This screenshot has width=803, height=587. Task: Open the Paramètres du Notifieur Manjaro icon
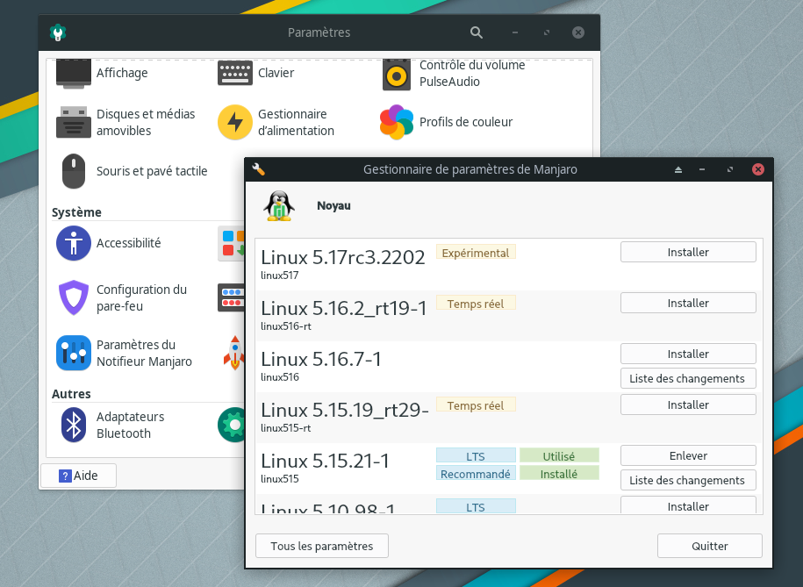(x=73, y=353)
